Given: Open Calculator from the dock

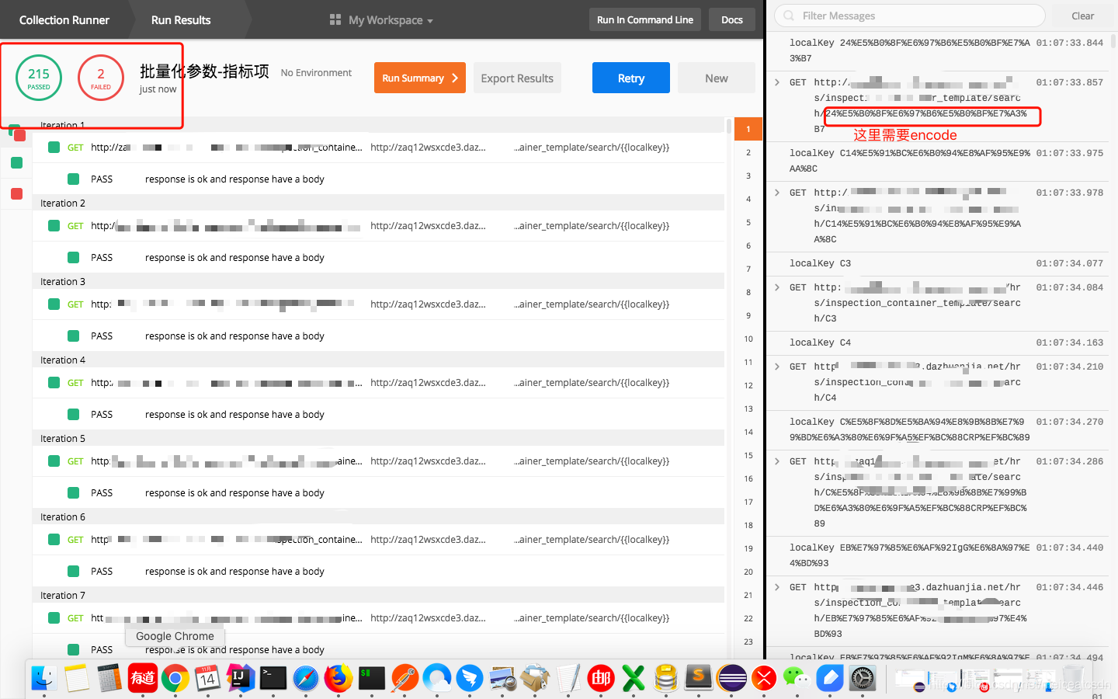Looking at the screenshot, I should [110, 677].
